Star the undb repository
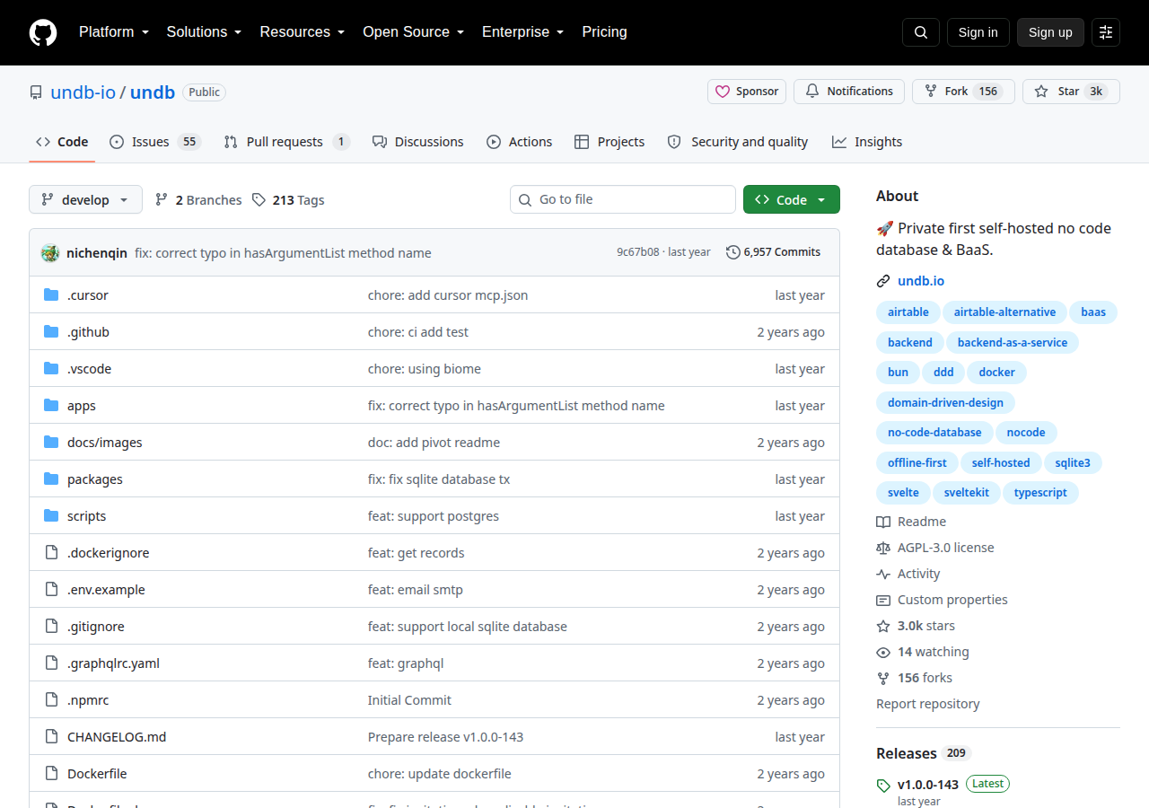Screen dimensions: 1149x808 (x=1071, y=92)
